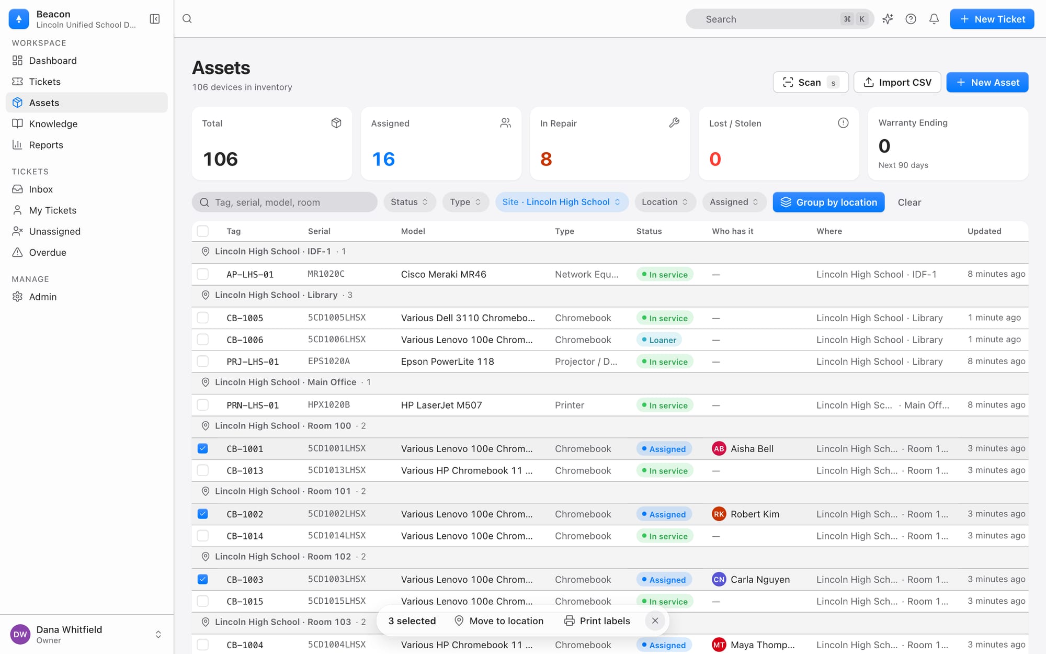Open the Status filter dropdown

(x=410, y=202)
